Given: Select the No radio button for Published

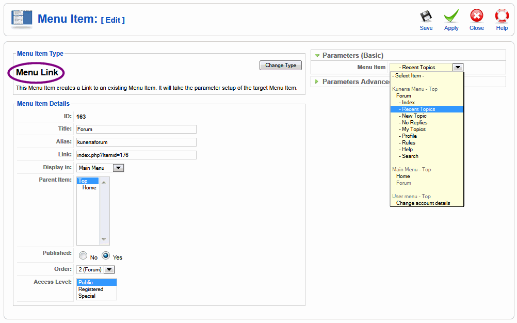Looking at the screenshot, I should (83, 256).
